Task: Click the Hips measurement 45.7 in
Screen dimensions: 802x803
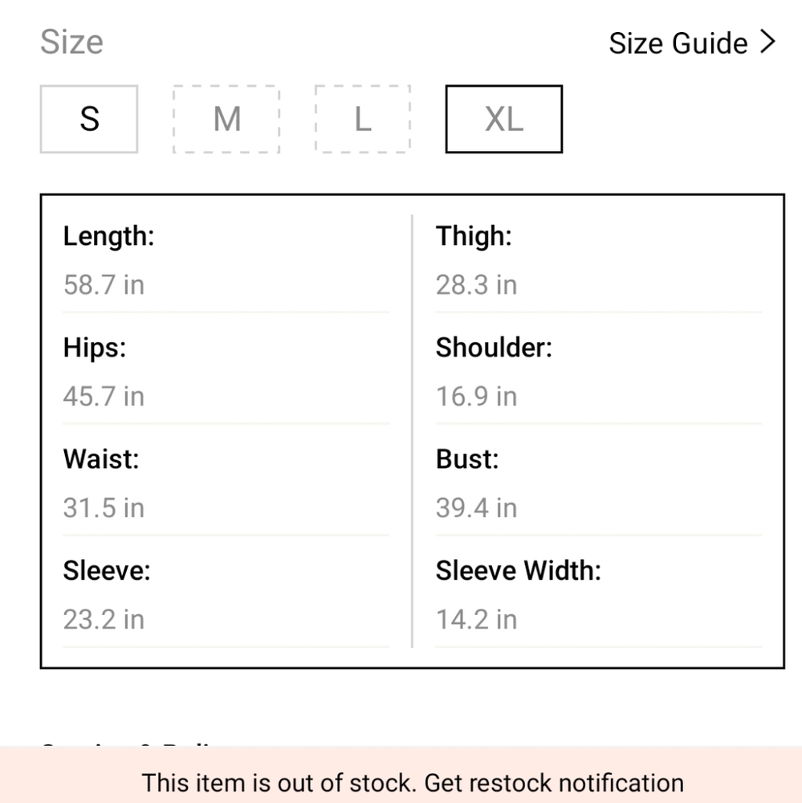Action: pos(104,397)
